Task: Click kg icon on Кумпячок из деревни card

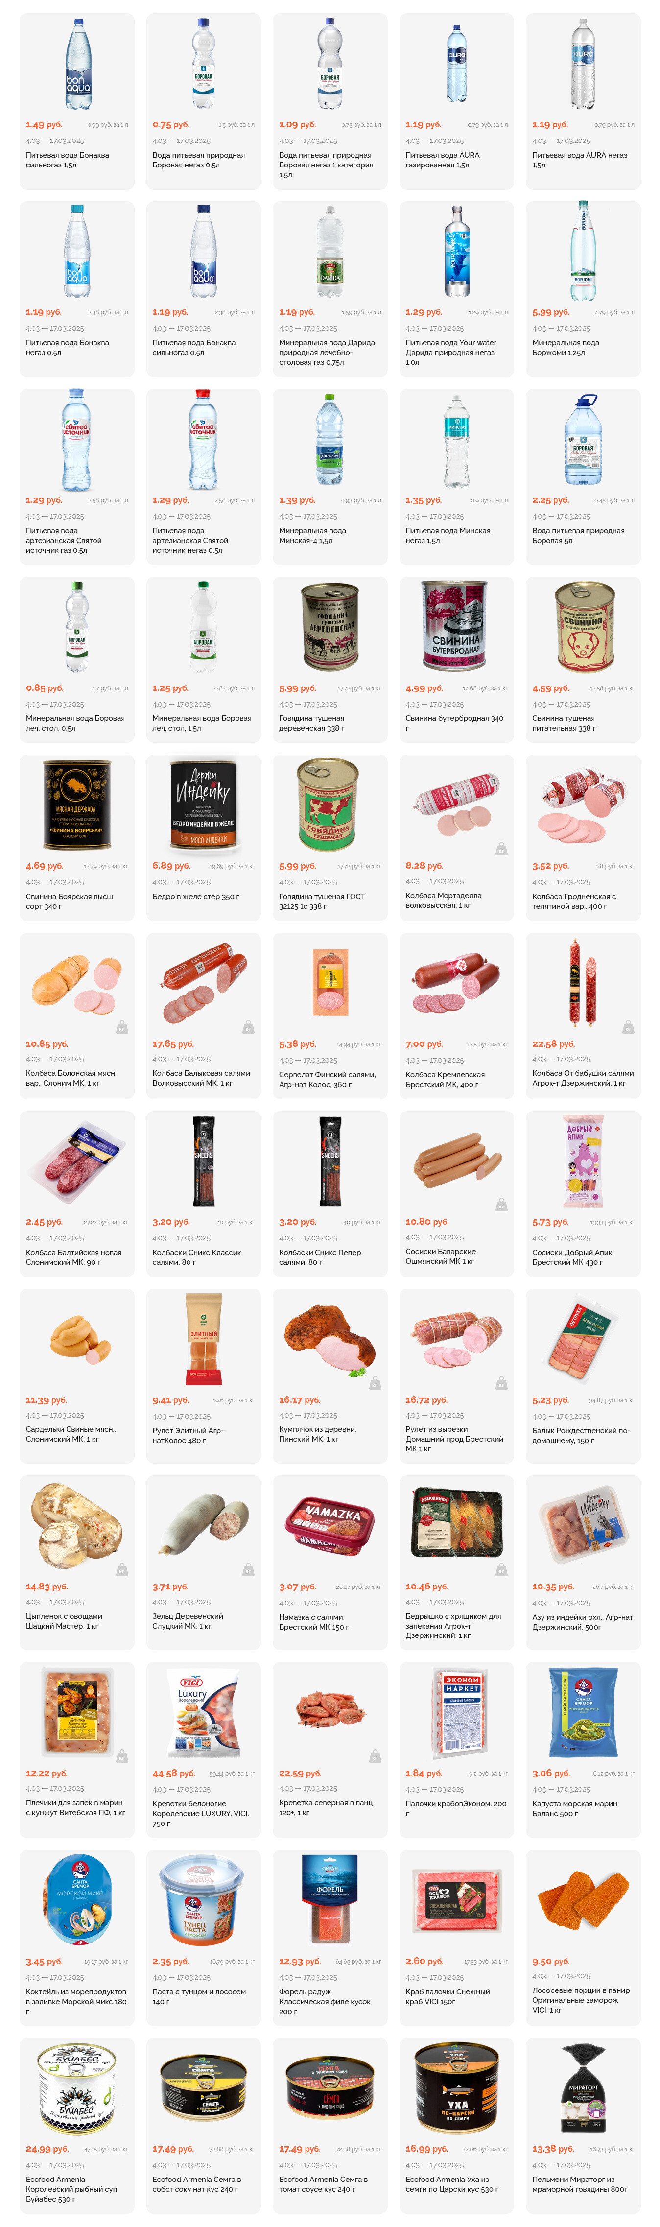Action: click(x=375, y=1382)
